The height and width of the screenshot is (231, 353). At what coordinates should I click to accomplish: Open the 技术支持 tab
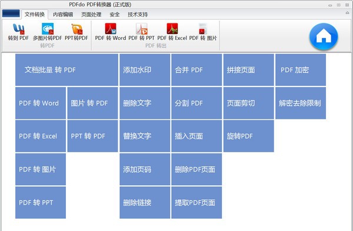(138, 14)
